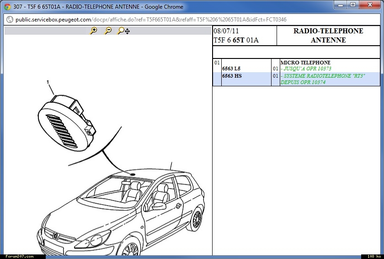Screen dimensions: 384x259
Task: Click quantity 01 in the 6563 L5 row
Action: tap(276, 69)
